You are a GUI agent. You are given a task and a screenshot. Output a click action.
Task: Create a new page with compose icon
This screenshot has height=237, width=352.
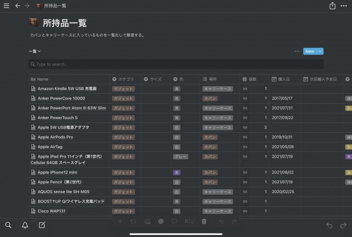42,225
